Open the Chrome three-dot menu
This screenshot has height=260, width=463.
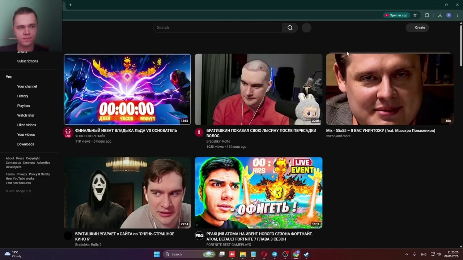click(457, 15)
